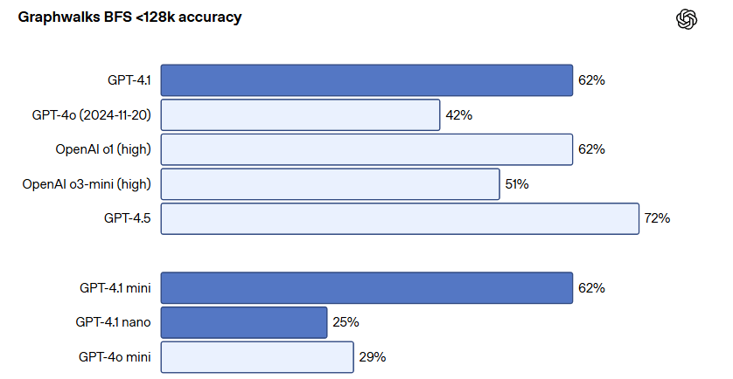
Task: Click the 51% value label
Action: pos(517,184)
